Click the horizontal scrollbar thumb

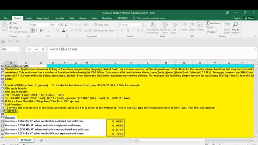172,141
